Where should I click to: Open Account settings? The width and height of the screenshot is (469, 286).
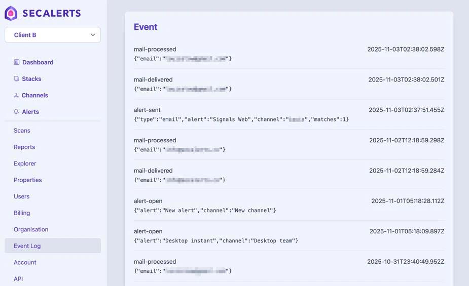click(x=25, y=262)
